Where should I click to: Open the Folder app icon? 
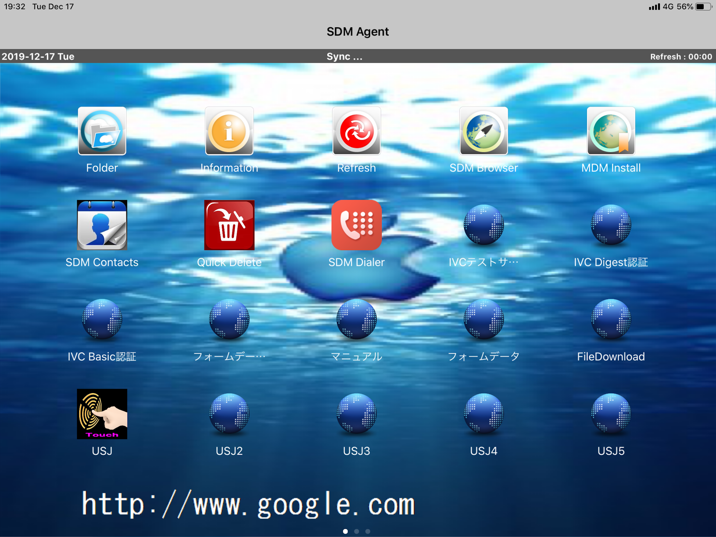tap(102, 131)
